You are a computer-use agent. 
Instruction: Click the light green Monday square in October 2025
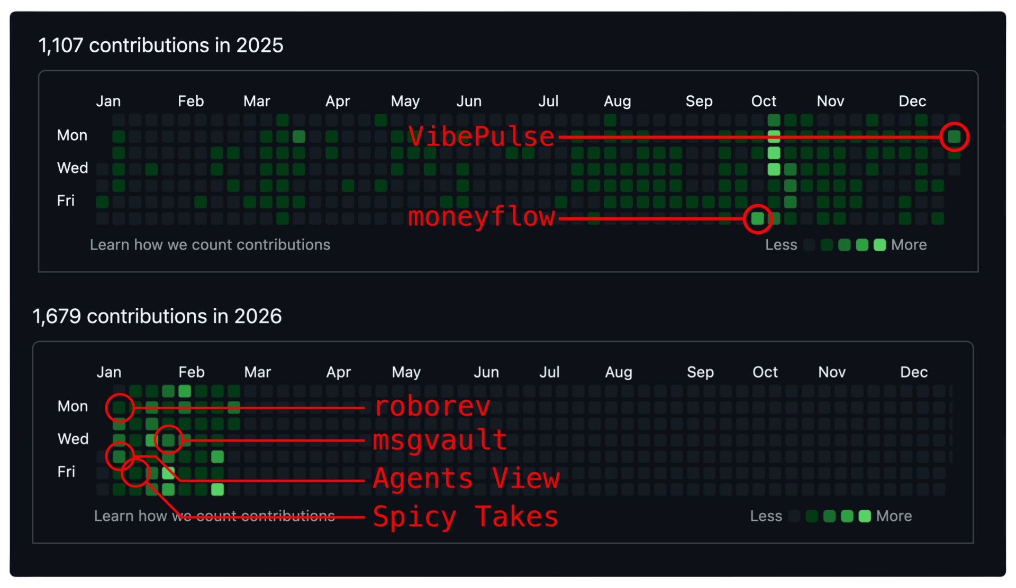coord(774,136)
